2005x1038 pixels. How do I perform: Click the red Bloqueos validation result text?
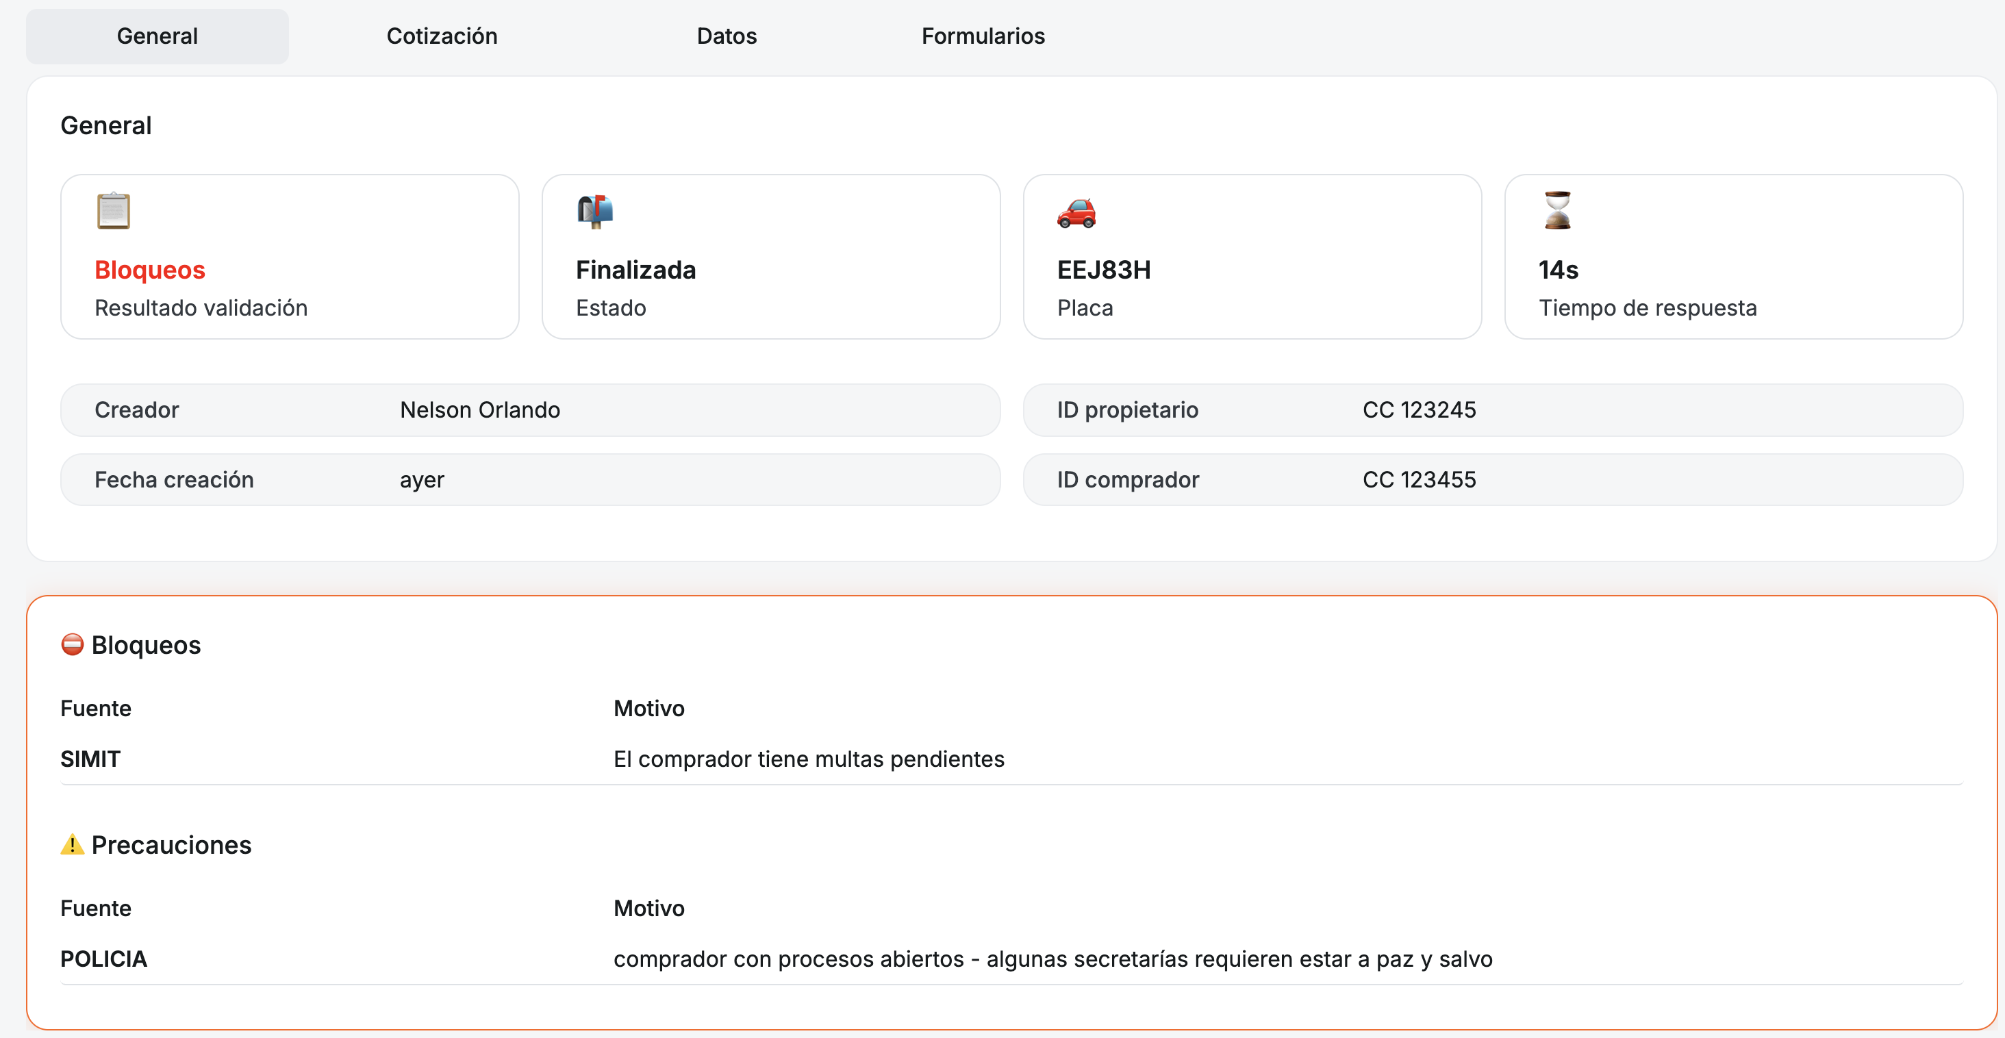pyautogui.click(x=149, y=269)
